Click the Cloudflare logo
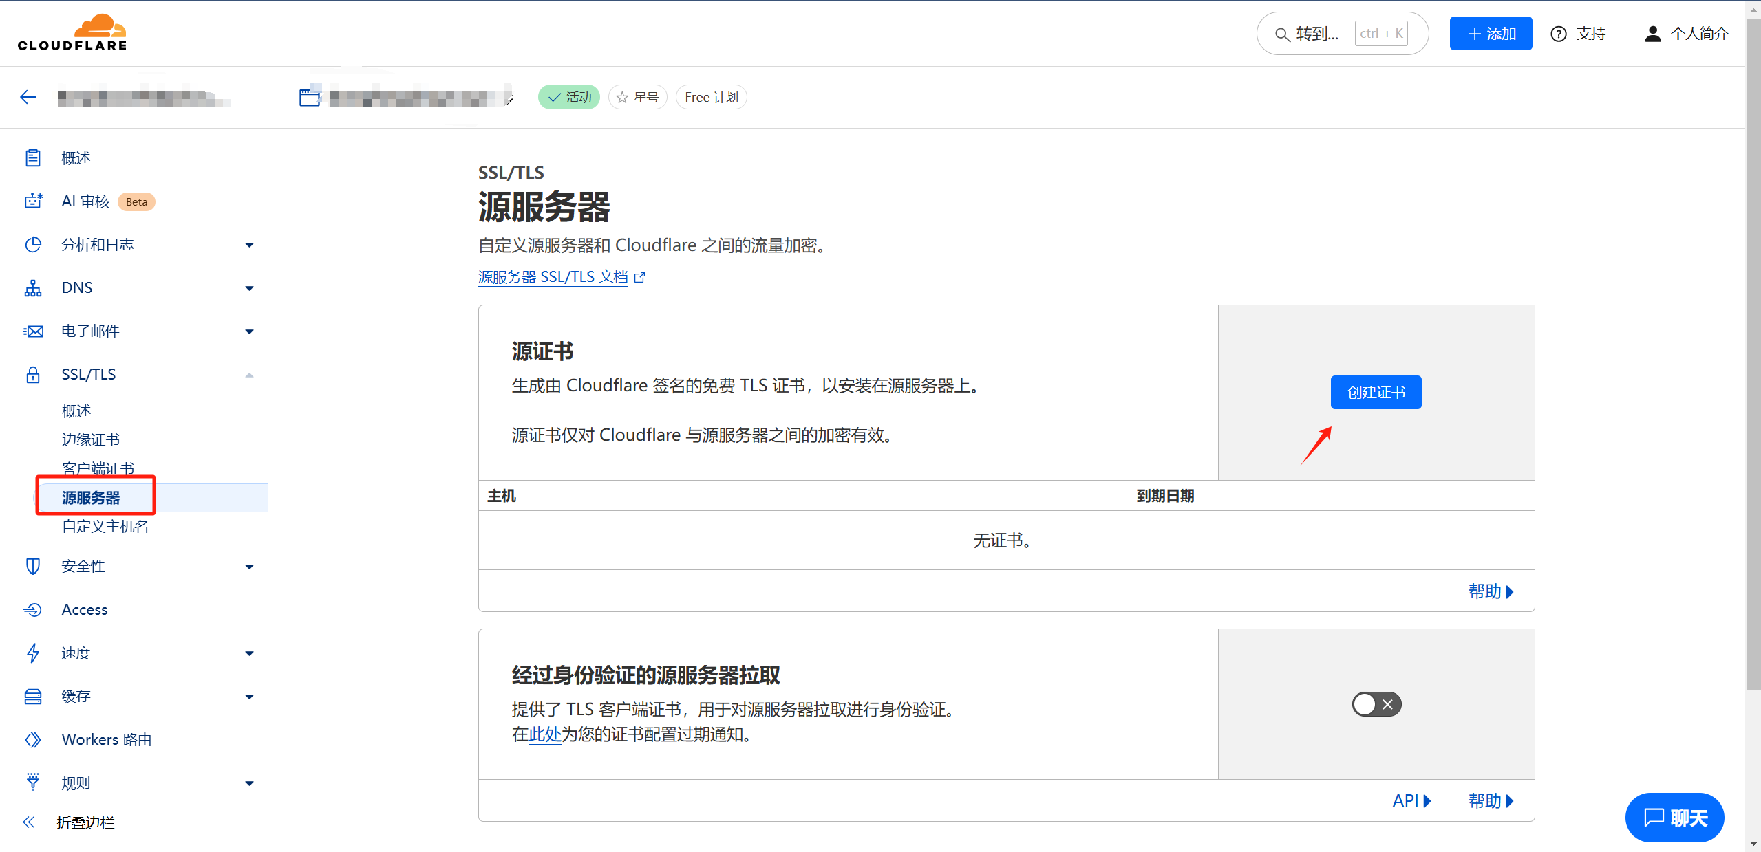Screen dimensions: 1761x852 [x=72, y=32]
